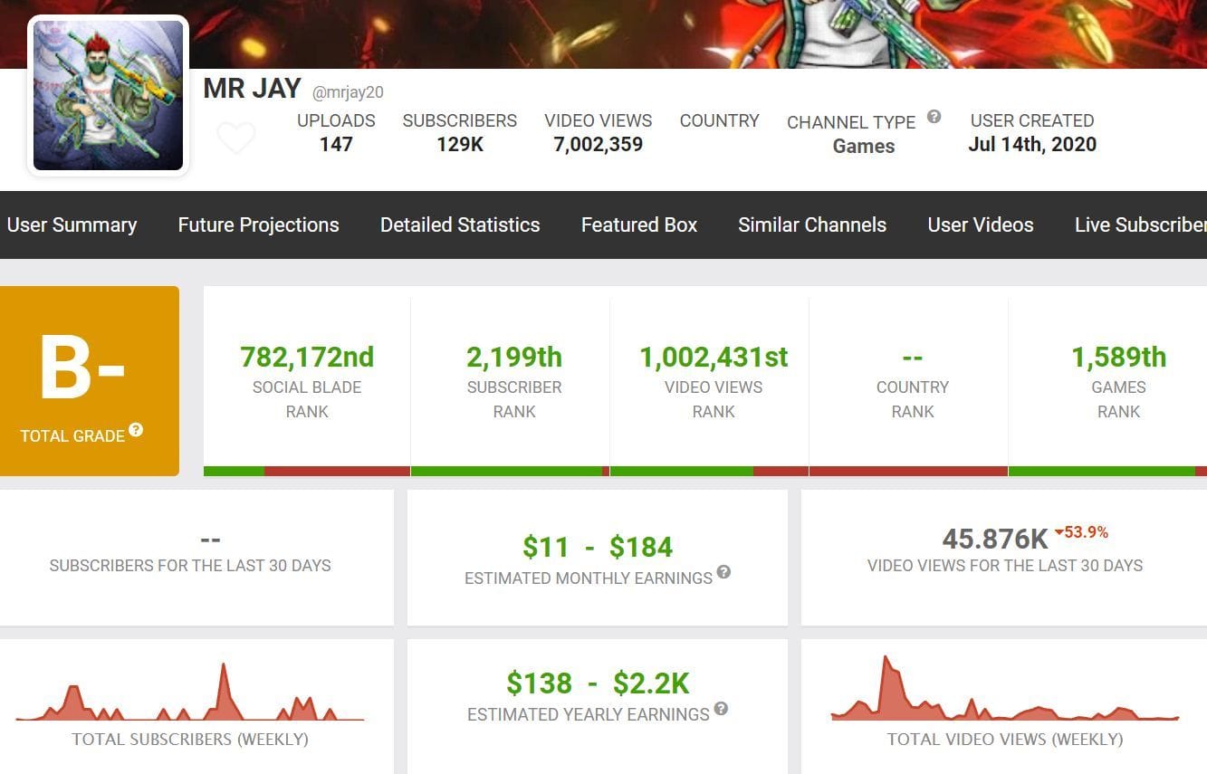Open the User Videos section
The image size is (1207, 774).
pos(980,225)
